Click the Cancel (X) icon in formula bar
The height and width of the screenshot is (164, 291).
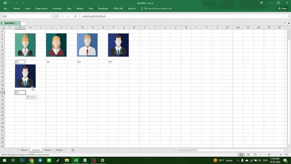(62, 16)
